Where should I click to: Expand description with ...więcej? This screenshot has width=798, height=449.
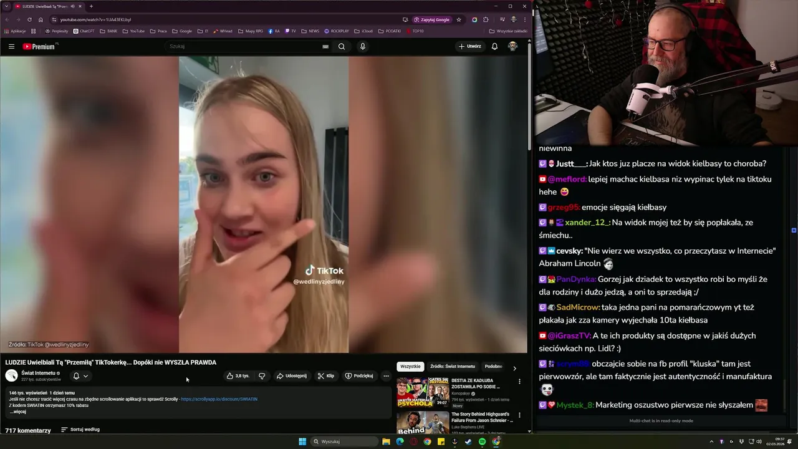18,412
